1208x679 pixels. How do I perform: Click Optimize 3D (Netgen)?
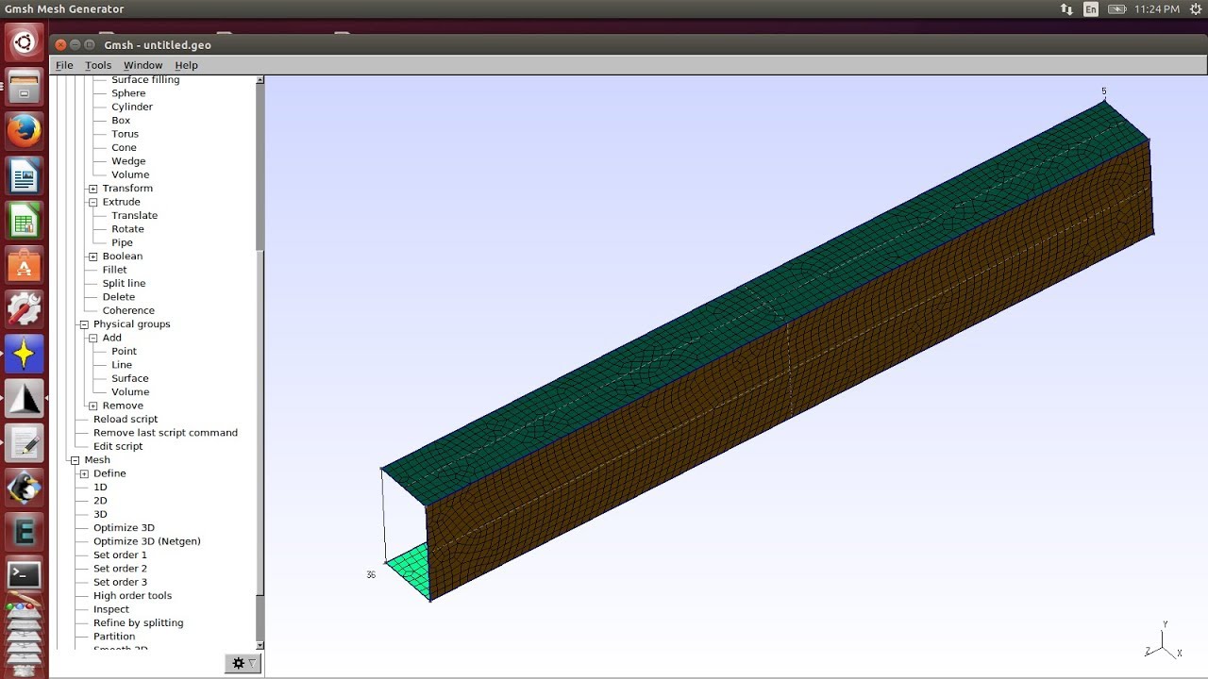(146, 541)
